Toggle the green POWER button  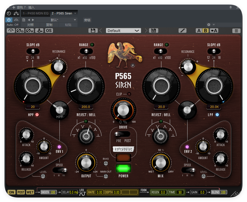pyautogui.click(x=123, y=168)
